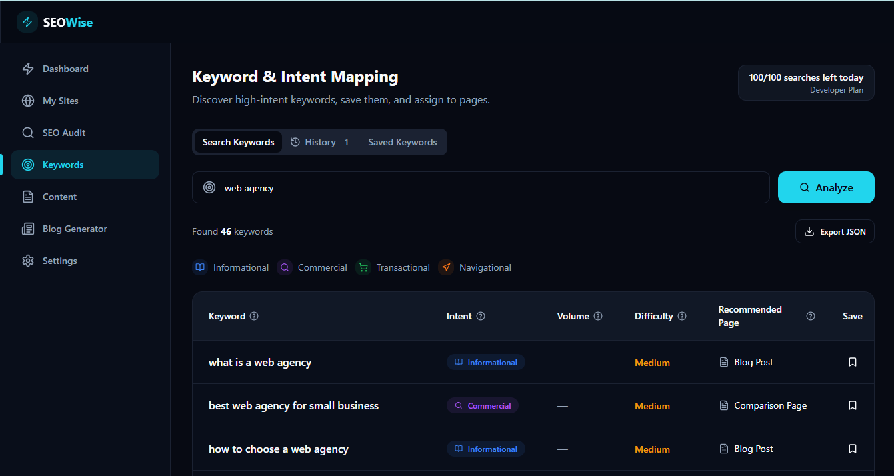Click the Navigational paper-plane legend icon
894x476 pixels.
(446, 267)
